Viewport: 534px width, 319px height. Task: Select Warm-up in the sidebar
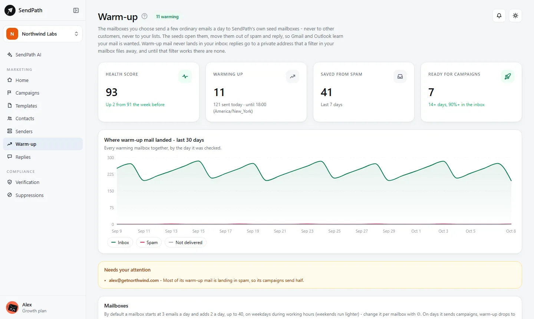(43, 144)
